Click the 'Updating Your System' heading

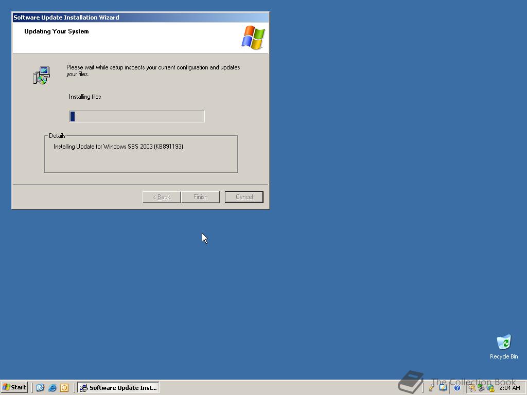[x=57, y=31]
